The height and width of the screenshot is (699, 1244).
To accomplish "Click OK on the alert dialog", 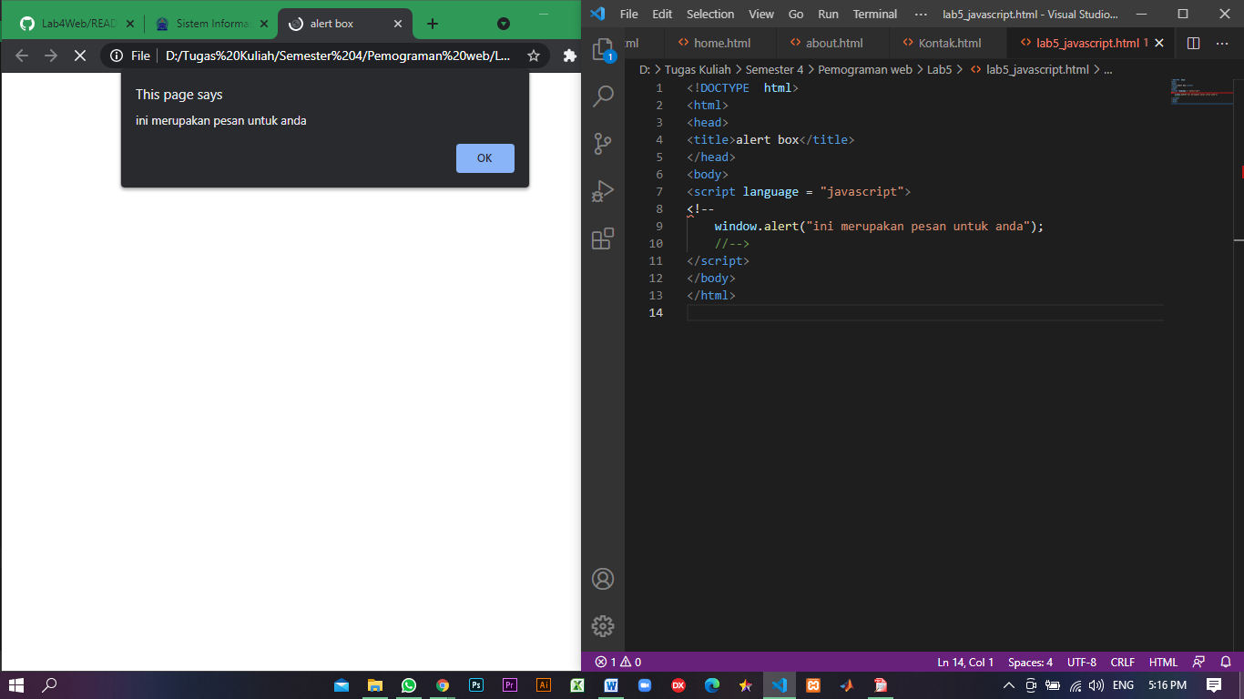I will 484,157.
